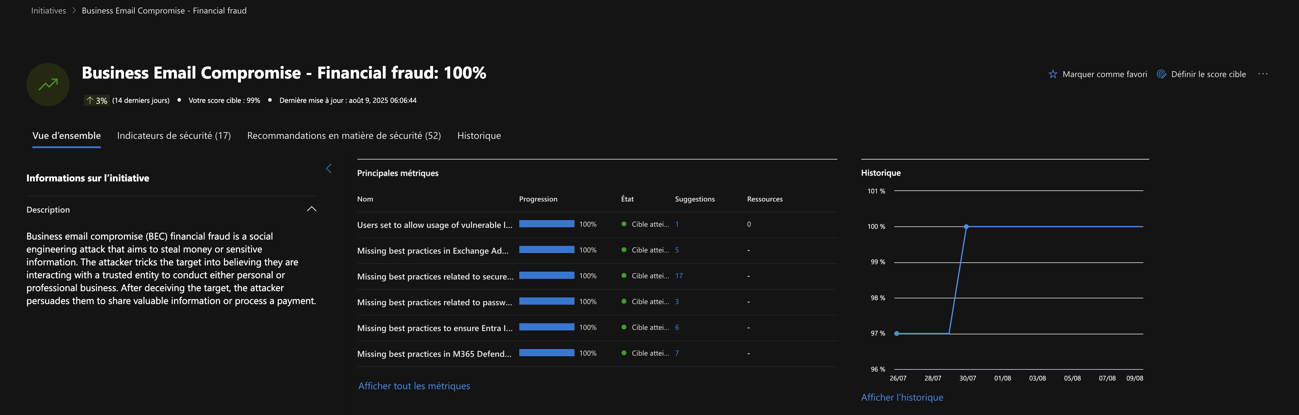Click the star icon to mark as favorite
This screenshot has height=415, width=1299.
tap(1053, 74)
